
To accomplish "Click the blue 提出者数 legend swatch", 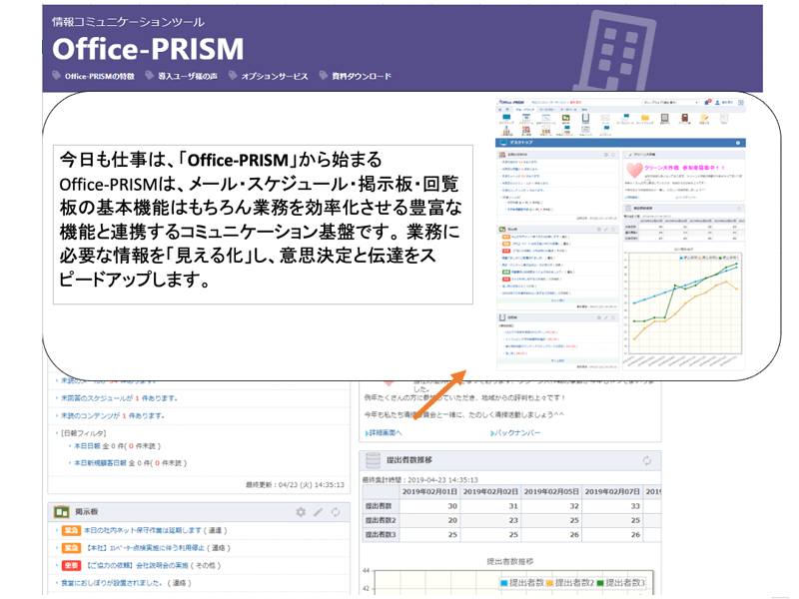I will coord(504,583).
